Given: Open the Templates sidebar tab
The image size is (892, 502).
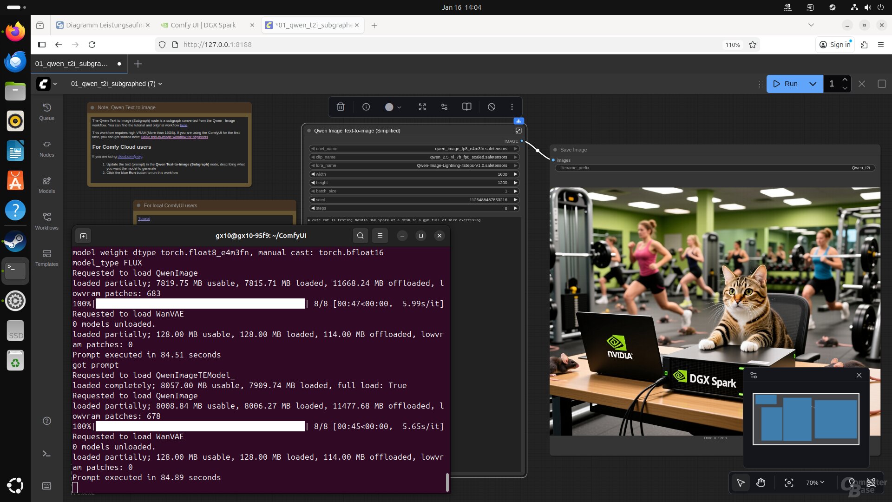Looking at the screenshot, I should click(46, 258).
